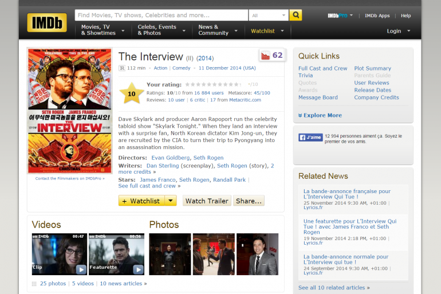Screen dimensions: 441x294
Task: Open the IMDbPro dropdown
Action: pyautogui.click(x=340, y=15)
